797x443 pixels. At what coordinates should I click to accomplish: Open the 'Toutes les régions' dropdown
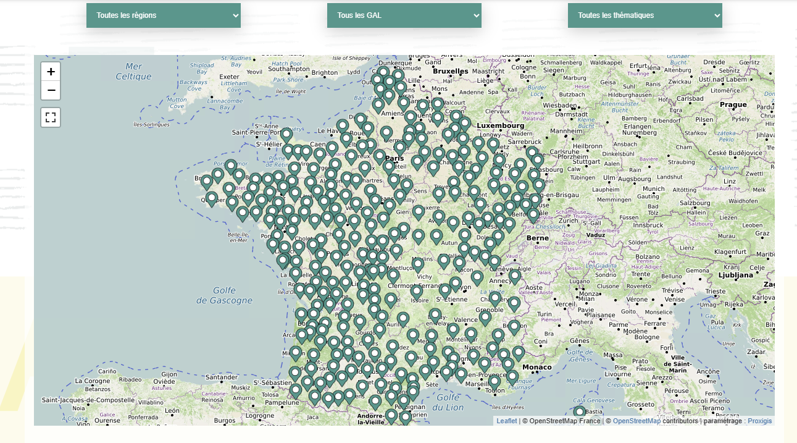pos(163,15)
